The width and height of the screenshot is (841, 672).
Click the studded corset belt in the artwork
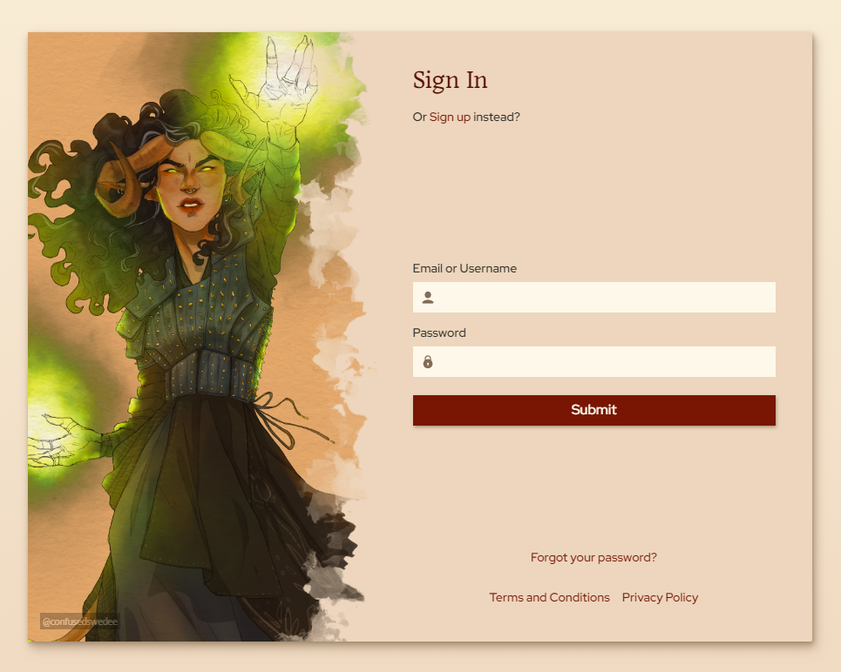[212, 373]
